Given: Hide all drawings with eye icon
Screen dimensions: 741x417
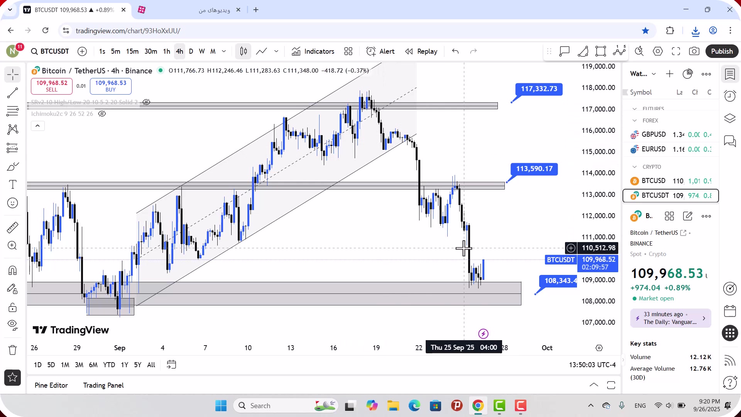Looking at the screenshot, I should coord(13,325).
